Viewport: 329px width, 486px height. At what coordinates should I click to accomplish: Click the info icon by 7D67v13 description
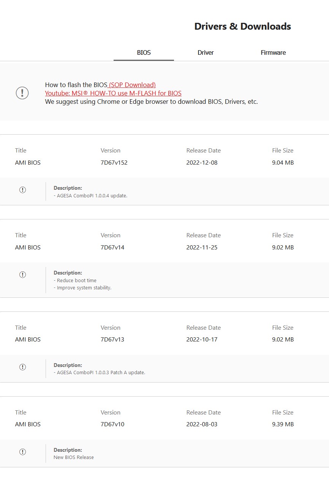[x=22, y=367]
